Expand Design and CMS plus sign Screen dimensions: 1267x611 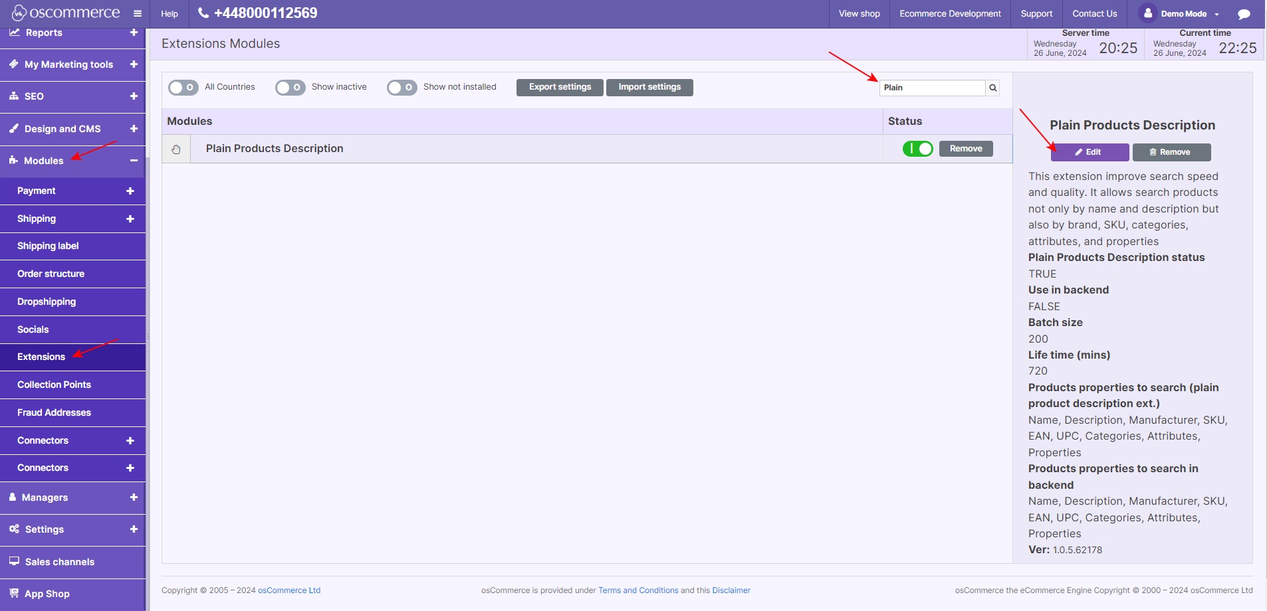[x=134, y=128]
